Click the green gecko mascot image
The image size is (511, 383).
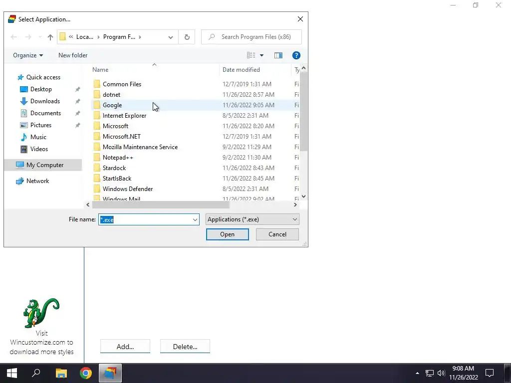point(41,313)
